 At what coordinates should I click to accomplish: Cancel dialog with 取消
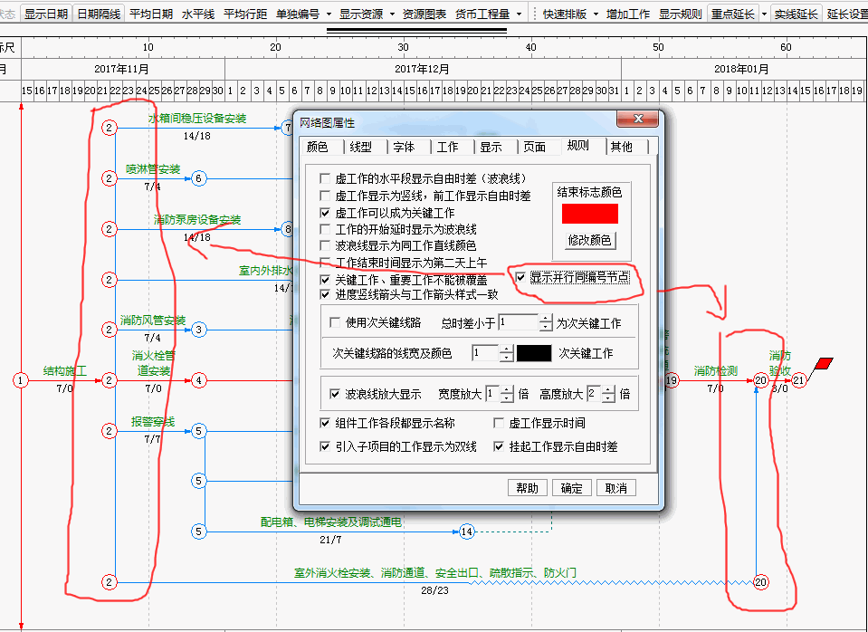(615, 488)
